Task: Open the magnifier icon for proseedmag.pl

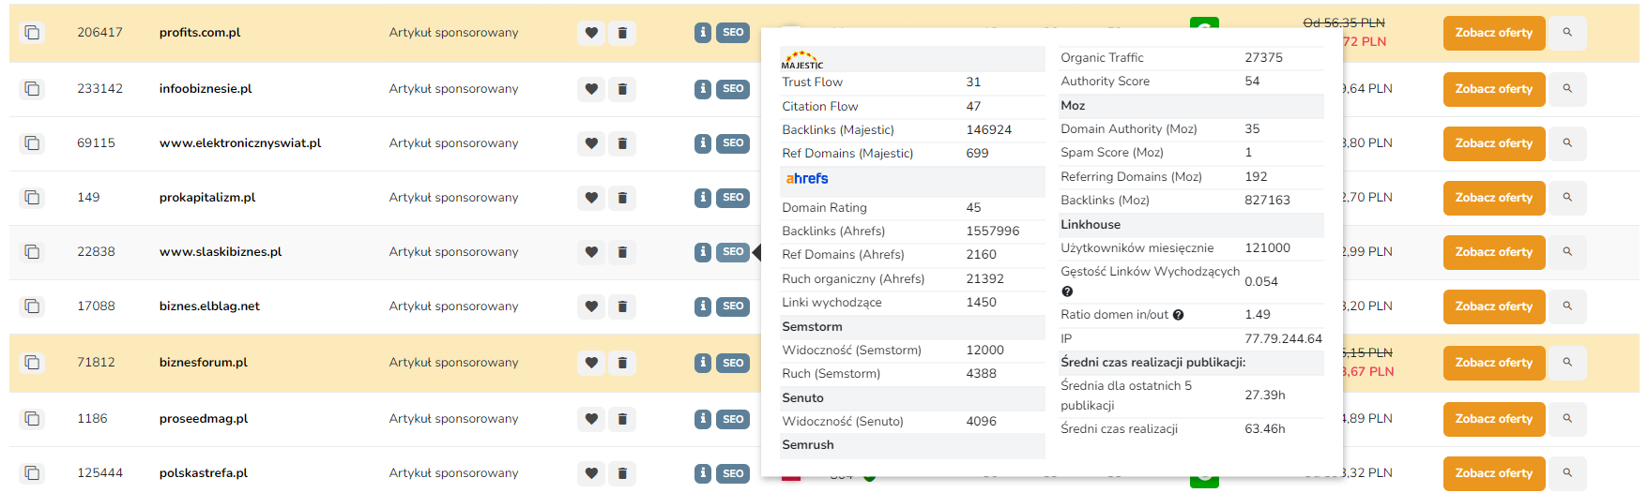Action: 1567,419
